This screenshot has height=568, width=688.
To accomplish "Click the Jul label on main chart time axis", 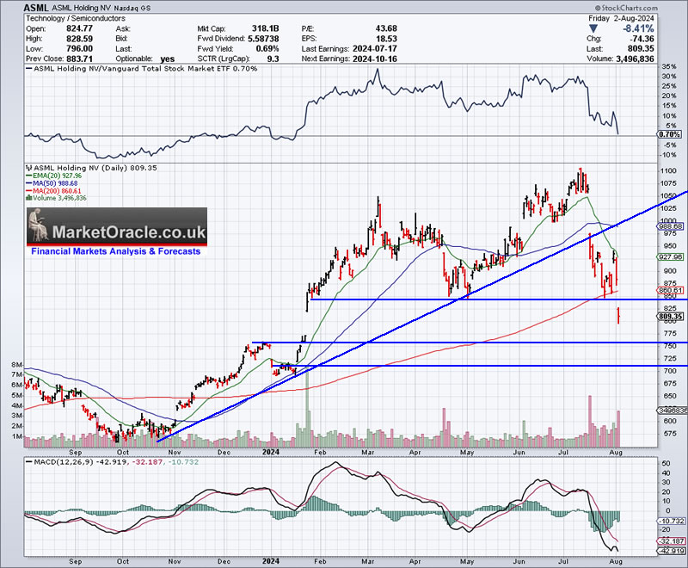I will 563,452.
